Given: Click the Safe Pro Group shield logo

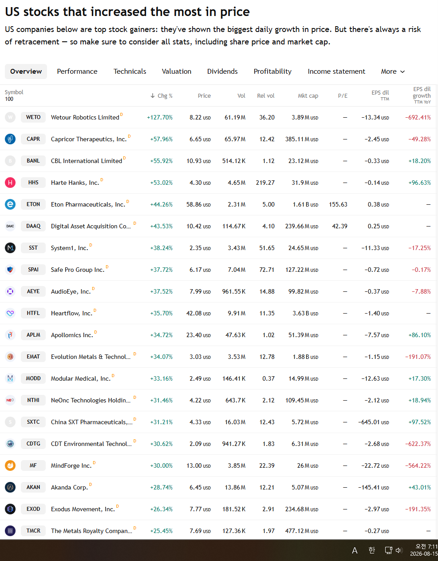Looking at the screenshot, I should (x=10, y=270).
